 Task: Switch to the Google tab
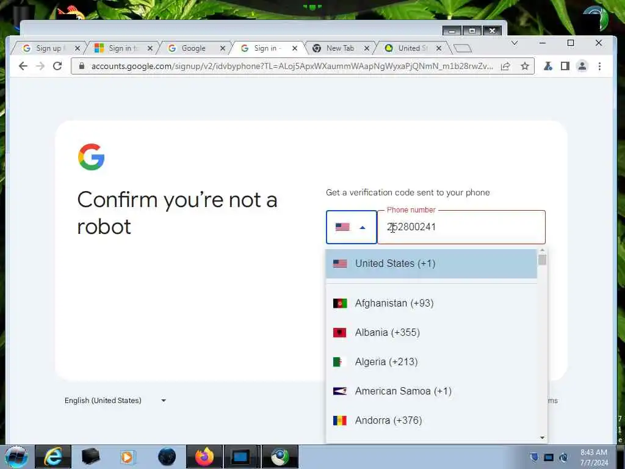[193, 48]
